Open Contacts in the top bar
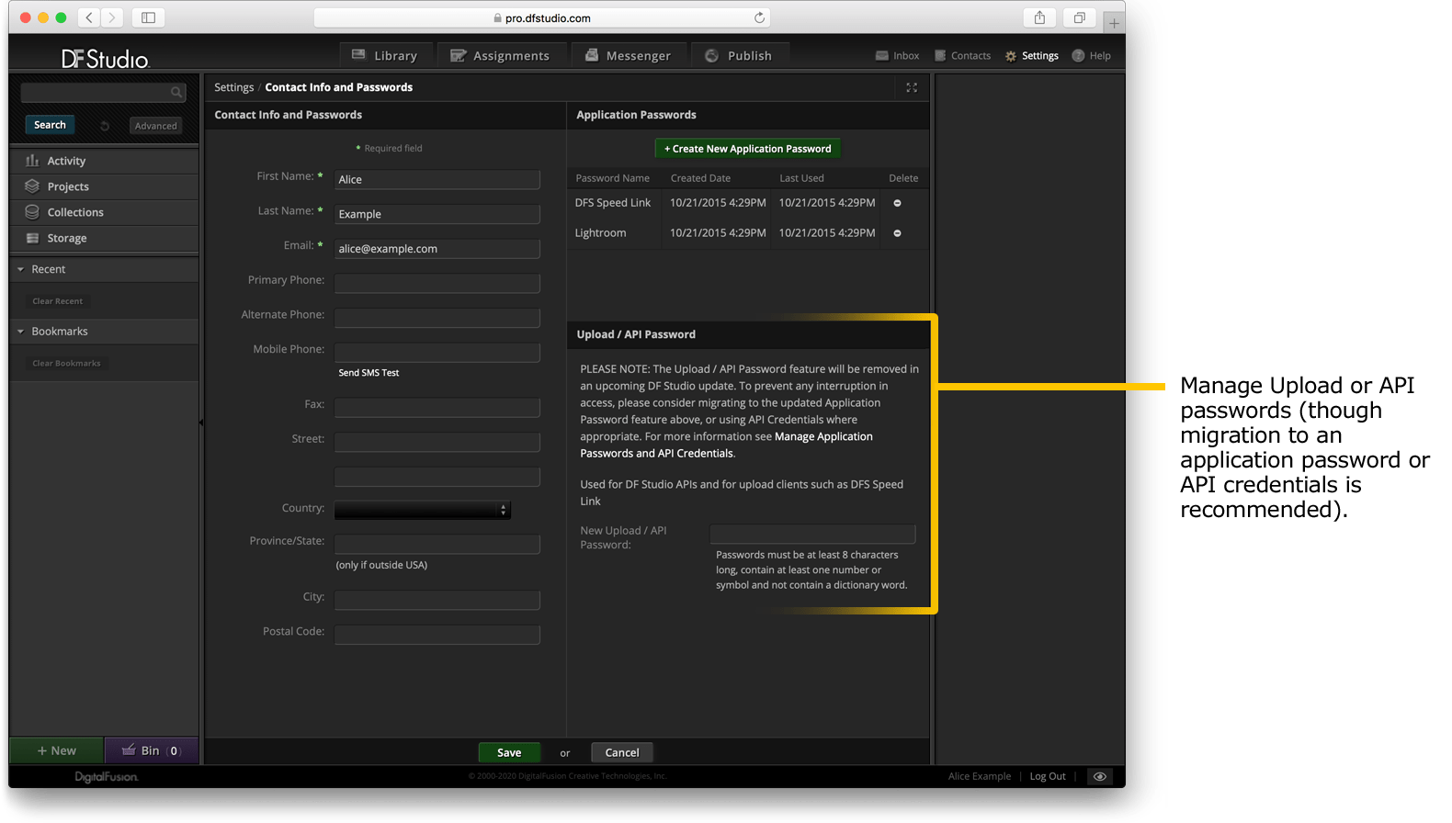This screenshot has height=823, width=1452. tap(962, 56)
